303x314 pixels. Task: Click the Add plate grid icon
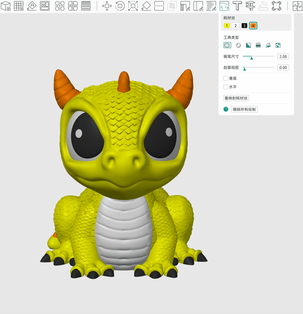tap(19, 6)
